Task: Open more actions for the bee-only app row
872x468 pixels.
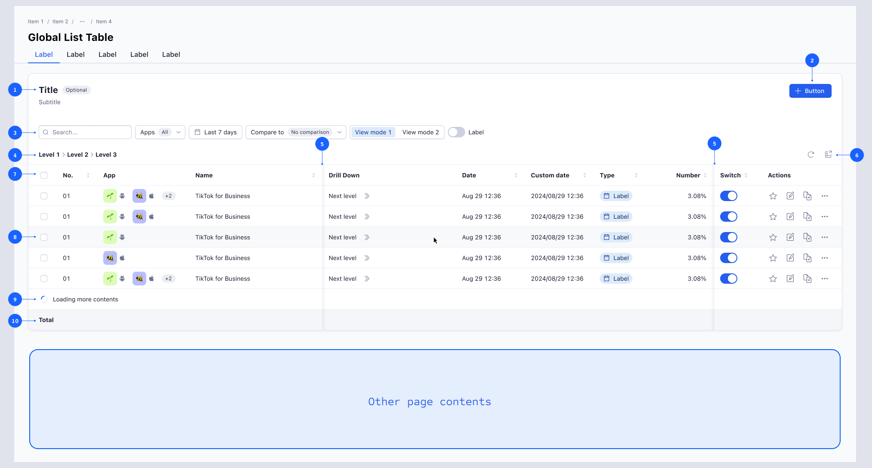Action: (x=825, y=258)
